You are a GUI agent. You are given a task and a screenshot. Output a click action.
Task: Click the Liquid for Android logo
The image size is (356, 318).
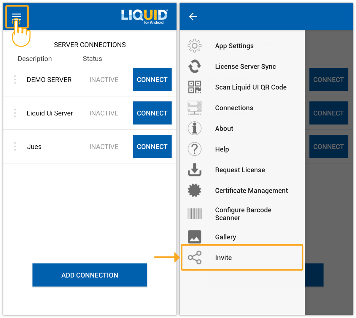coord(144,16)
